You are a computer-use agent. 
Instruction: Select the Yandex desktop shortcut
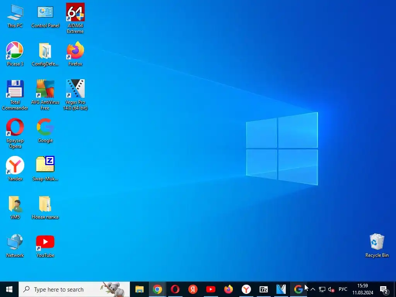[15, 169]
